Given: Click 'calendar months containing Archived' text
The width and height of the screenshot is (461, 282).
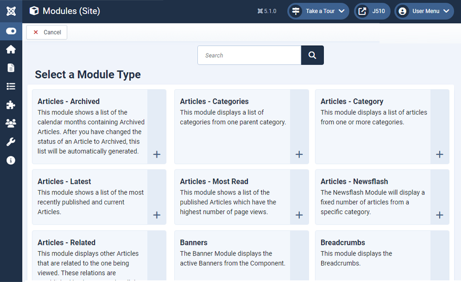Looking at the screenshot, I should point(91,122).
